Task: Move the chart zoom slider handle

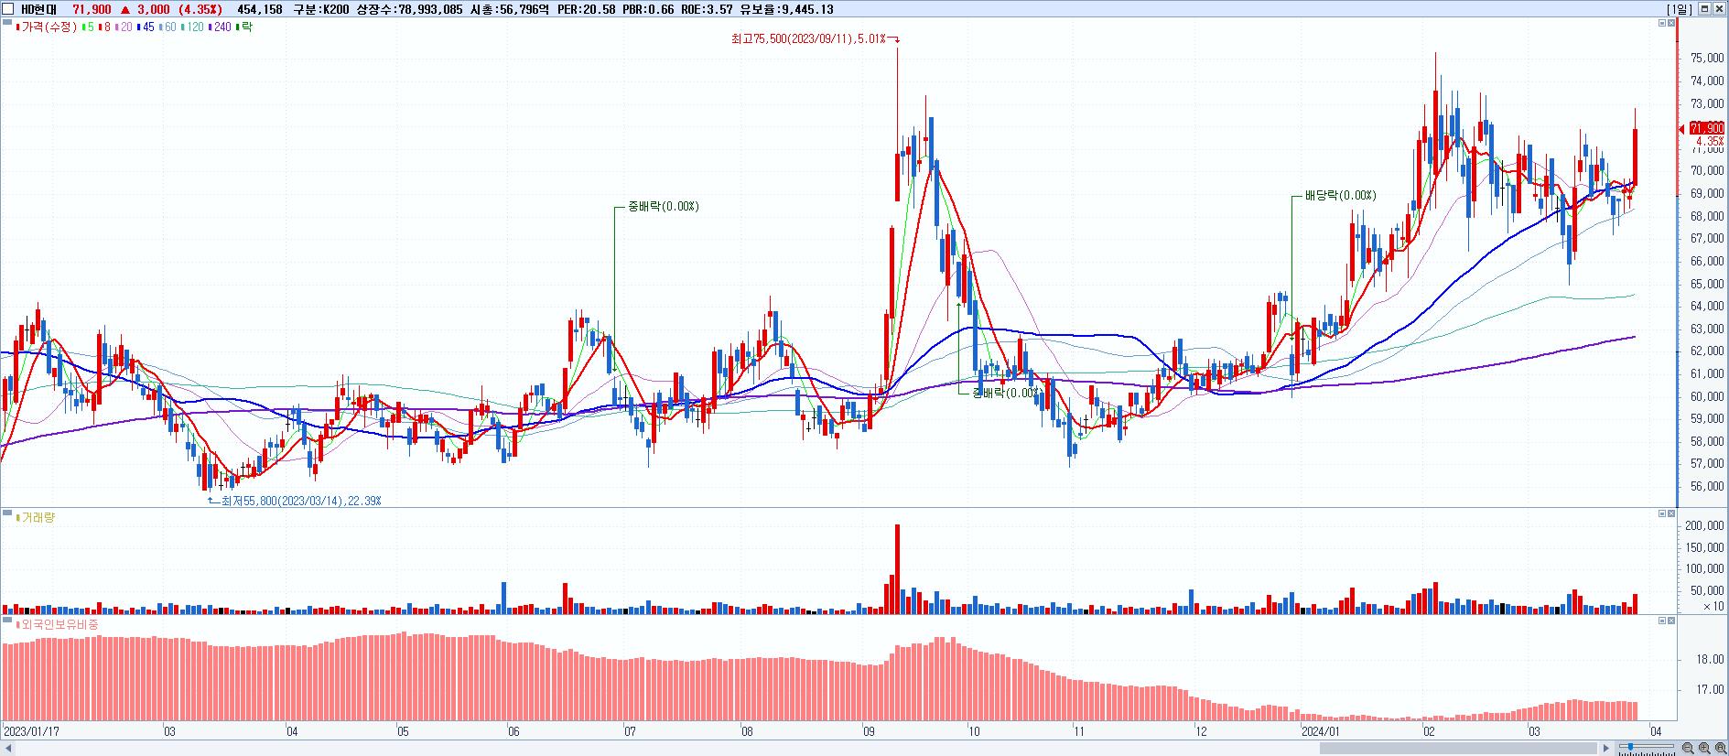Action: (1630, 747)
